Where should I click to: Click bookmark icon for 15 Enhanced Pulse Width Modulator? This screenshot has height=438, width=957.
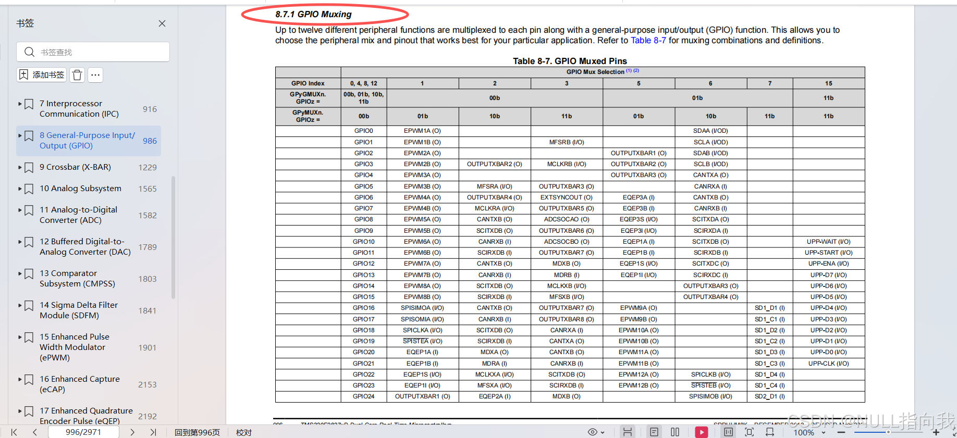[x=29, y=337]
